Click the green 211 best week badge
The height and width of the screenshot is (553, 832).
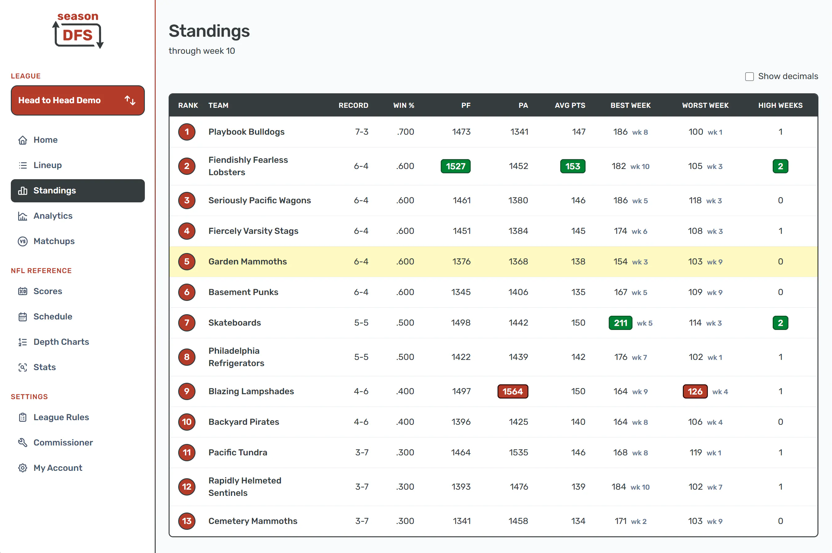(x=620, y=323)
